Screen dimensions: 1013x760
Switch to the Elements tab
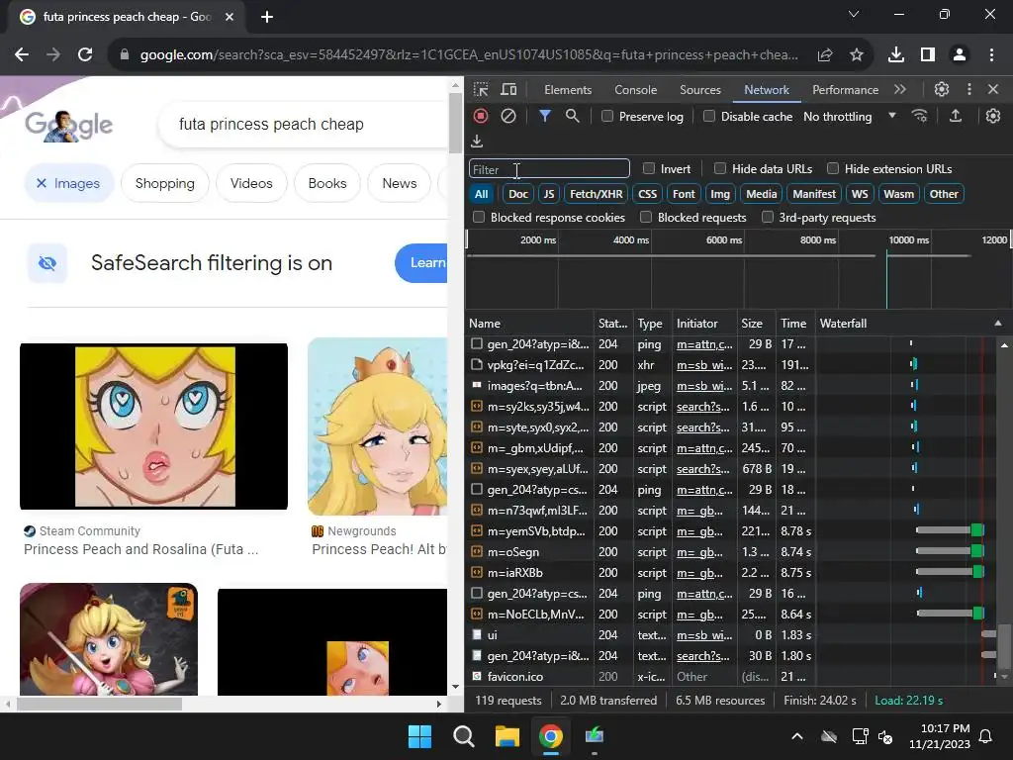pos(568,90)
